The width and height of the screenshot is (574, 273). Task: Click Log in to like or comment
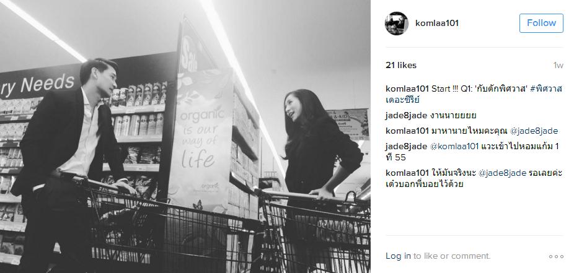pyautogui.click(x=398, y=256)
